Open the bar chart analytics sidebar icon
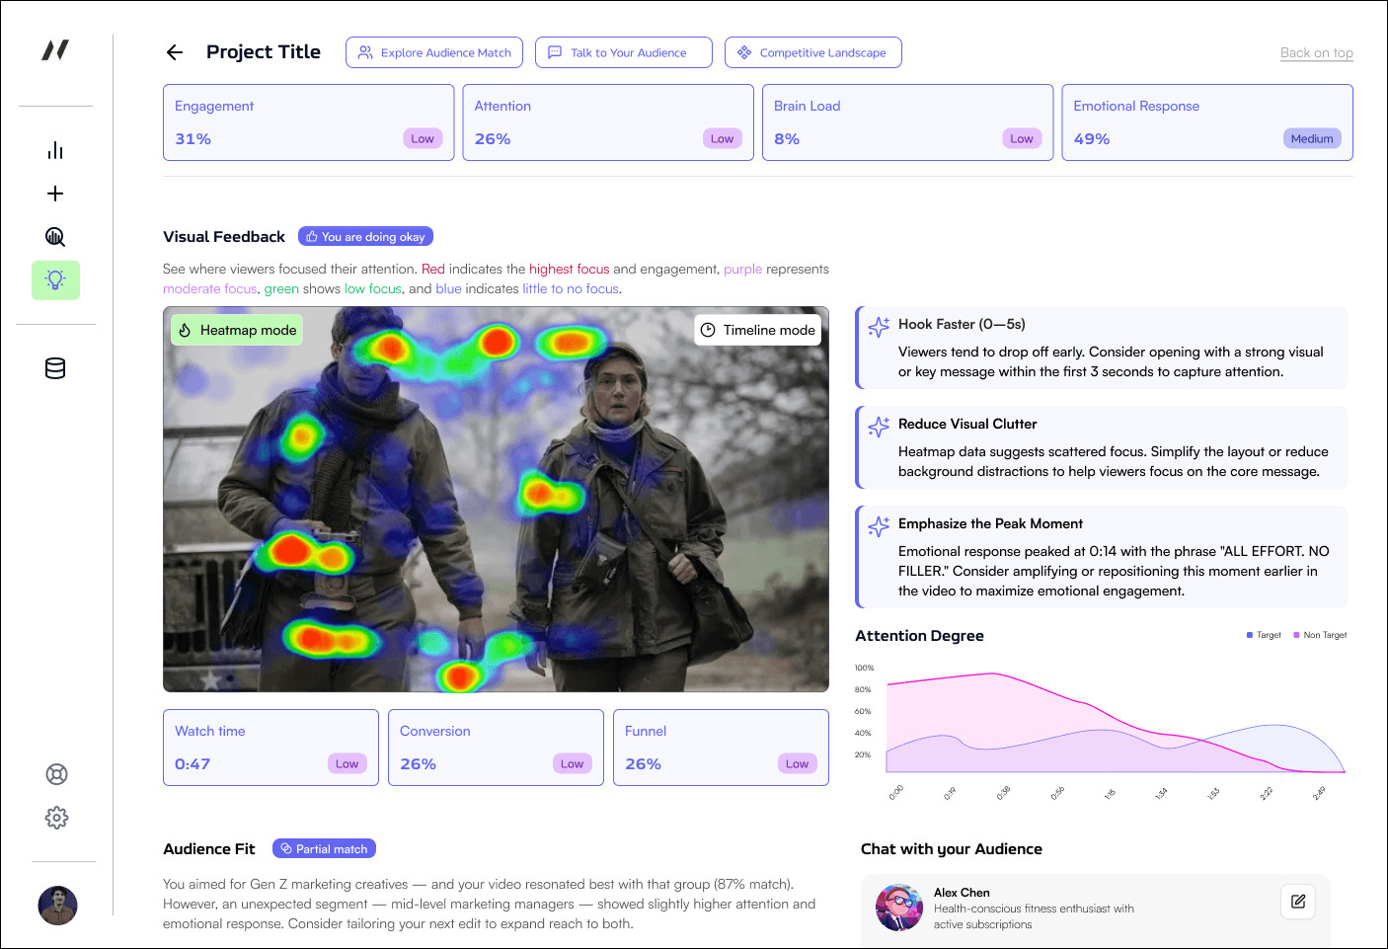Image resolution: width=1388 pixels, height=949 pixels. (55, 150)
